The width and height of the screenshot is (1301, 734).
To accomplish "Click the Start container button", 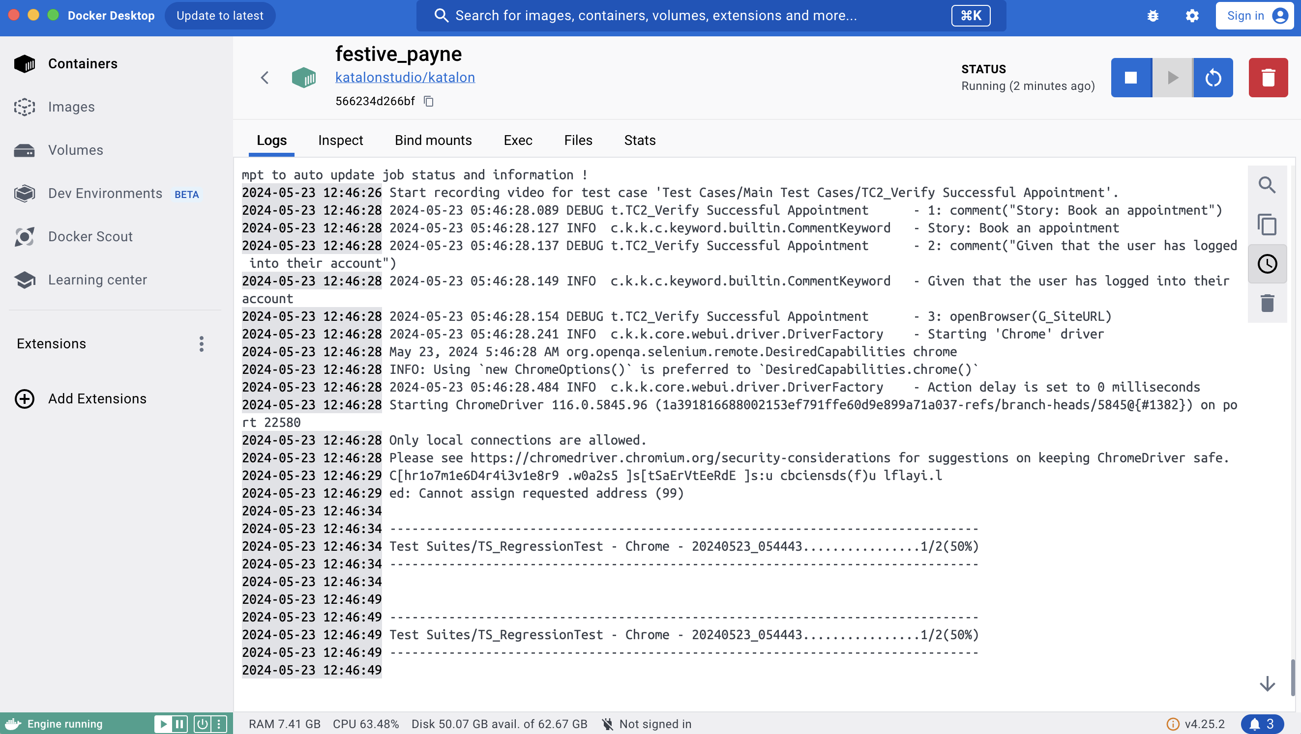I will tap(1172, 78).
